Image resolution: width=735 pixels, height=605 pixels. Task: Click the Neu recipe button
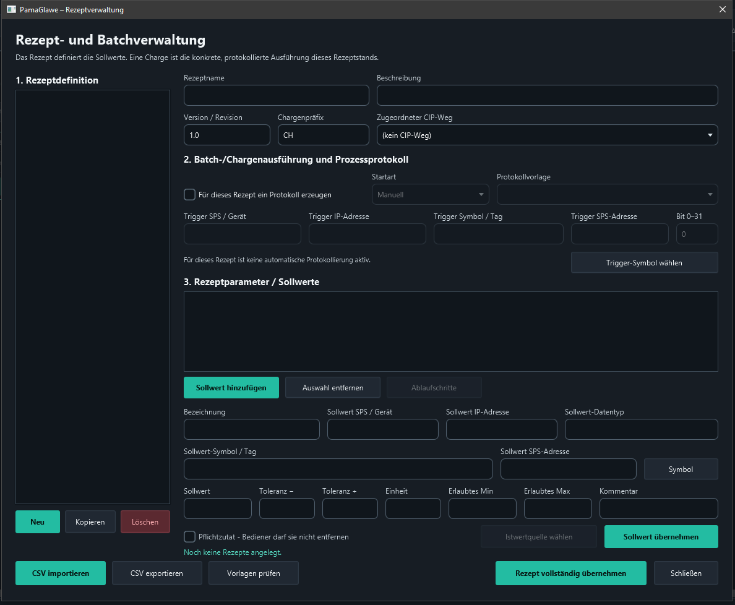(x=38, y=521)
